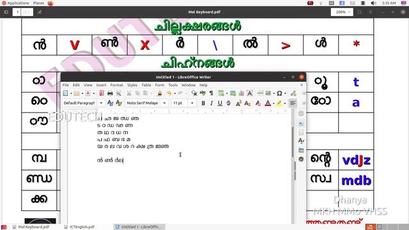Viewport: 409px width, 230px height.
Task: Open Tools menu in Writer
Action: point(173,85)
